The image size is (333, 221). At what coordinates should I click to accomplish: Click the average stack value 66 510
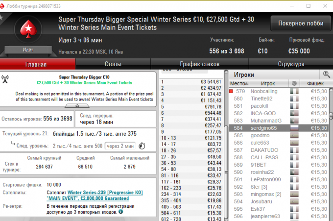pyautogui.click(x=85, y=167)
